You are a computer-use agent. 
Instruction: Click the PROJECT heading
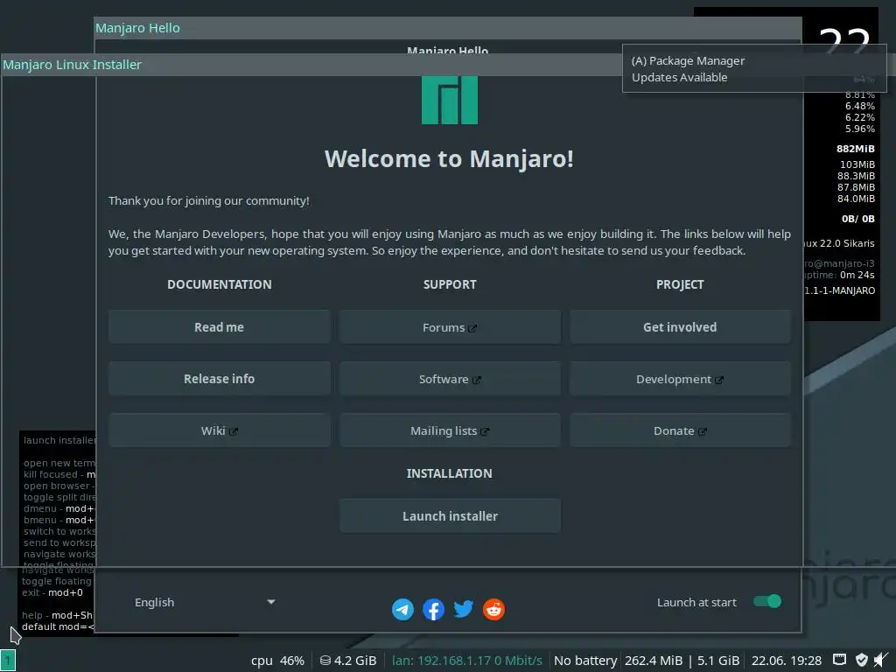680,284
